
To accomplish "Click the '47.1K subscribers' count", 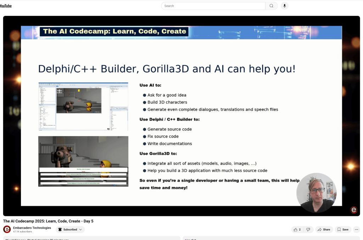I will click(x=22, y=232).
